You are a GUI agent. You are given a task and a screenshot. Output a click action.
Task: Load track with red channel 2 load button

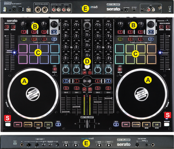pyautogui.click(x=98, y=81)
